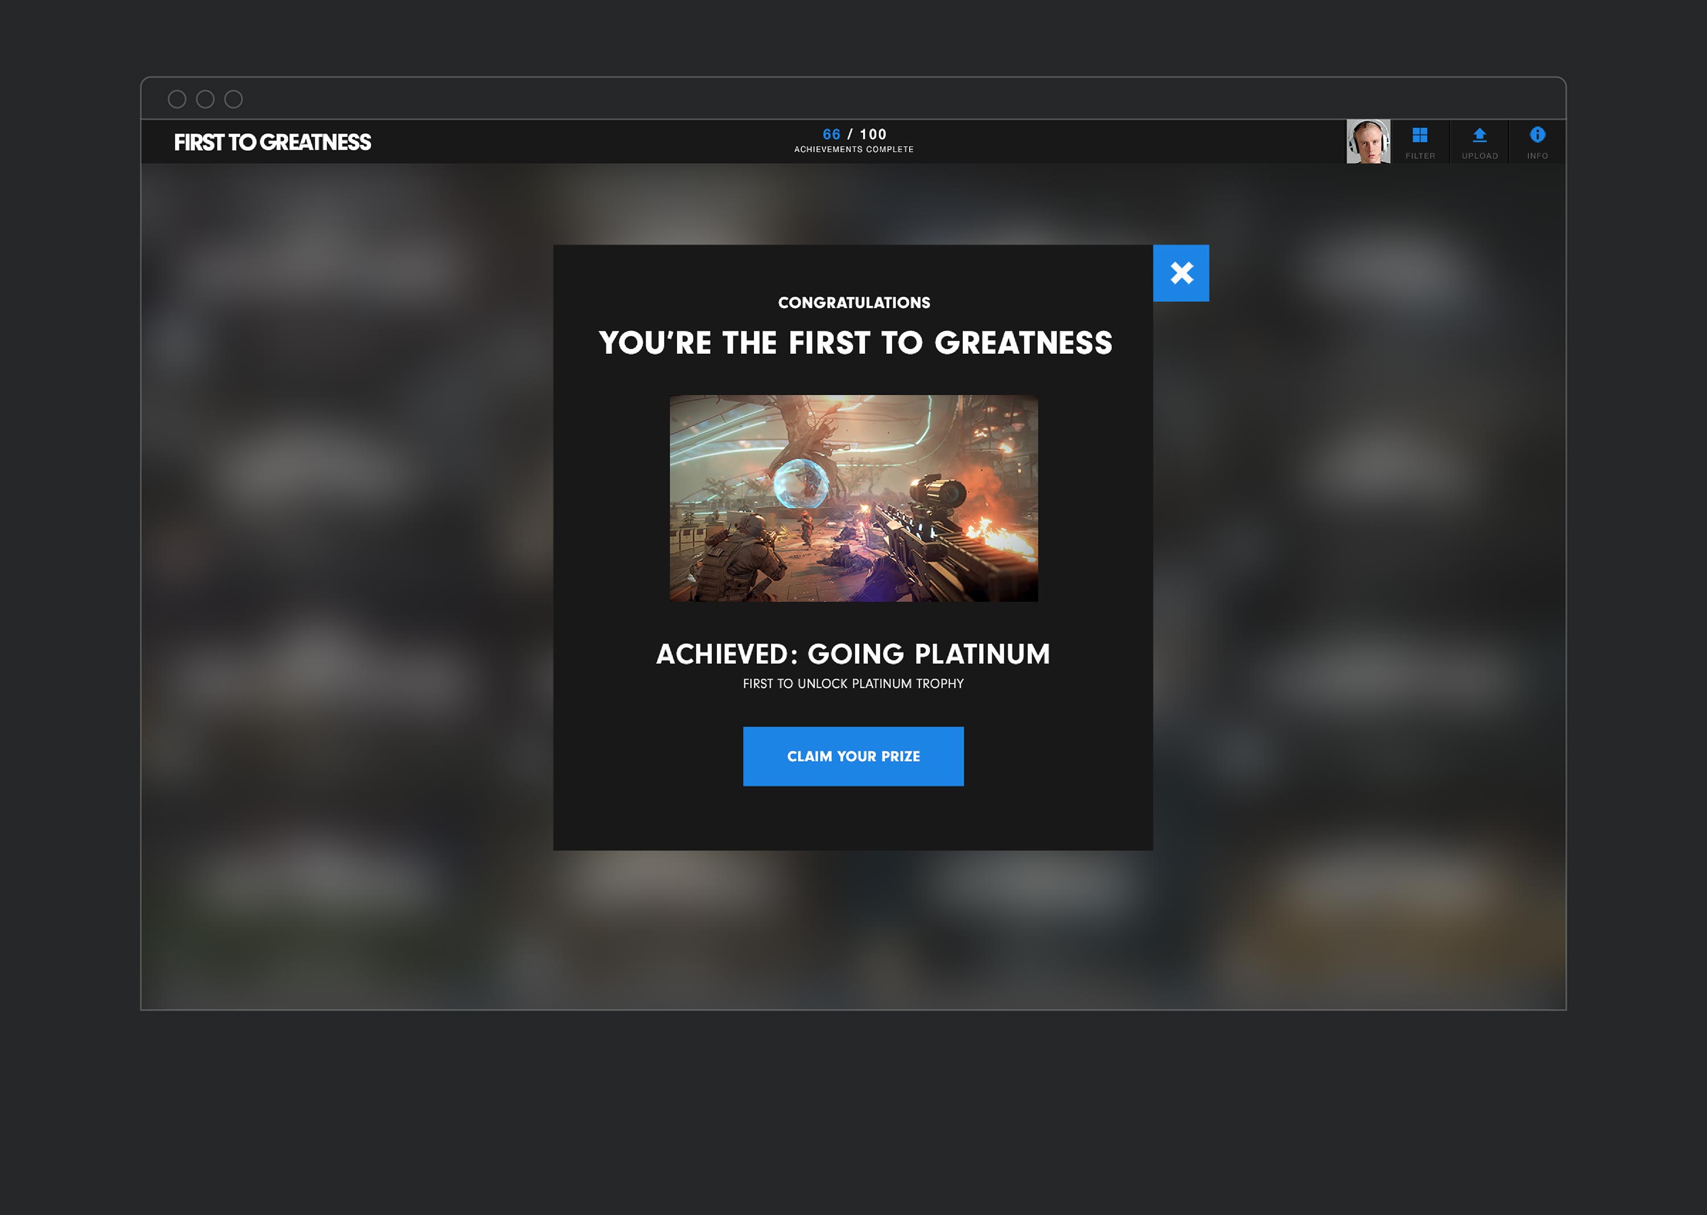This screenshot has height=1215, width=1707.
Task: Click the Achievements Complete label
Action: (854, 150)
